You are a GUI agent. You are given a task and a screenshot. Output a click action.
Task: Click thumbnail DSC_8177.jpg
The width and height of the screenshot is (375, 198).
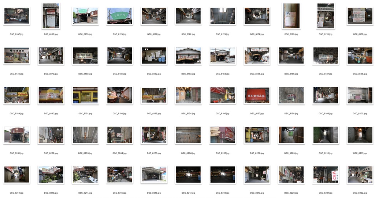(360, 16)
